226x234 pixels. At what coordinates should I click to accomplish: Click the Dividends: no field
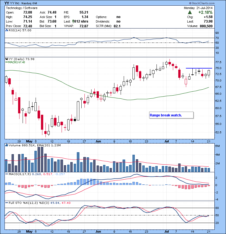(108, 21)
